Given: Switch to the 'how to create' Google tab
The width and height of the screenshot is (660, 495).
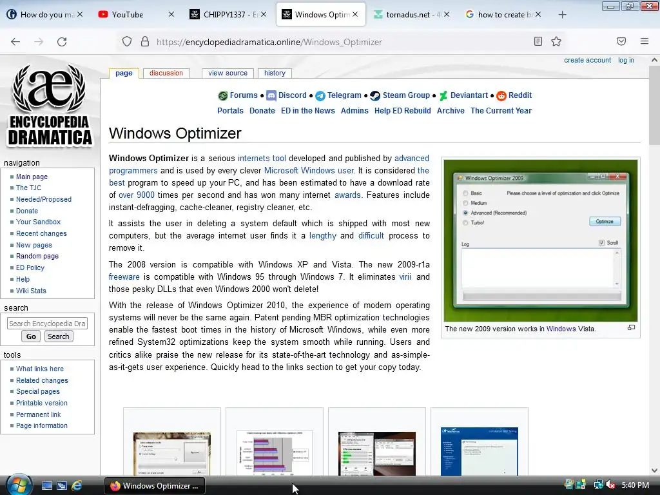Looking at the screenshot, I should tap(503, 14).
